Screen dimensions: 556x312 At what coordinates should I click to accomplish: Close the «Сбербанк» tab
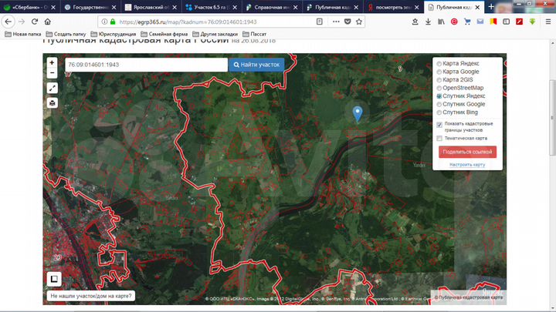tap(53, 7)
